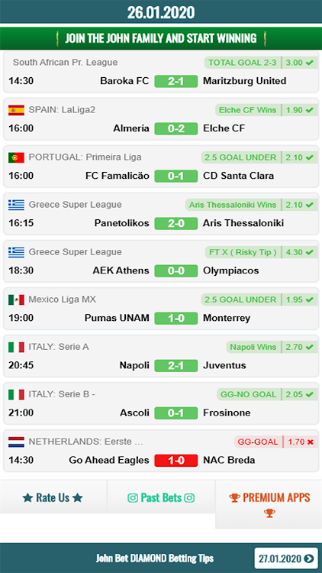322x573 pixels.
Task: Click the FT X ( Risky Tip ) label
Action: click(x=243, y=252)
